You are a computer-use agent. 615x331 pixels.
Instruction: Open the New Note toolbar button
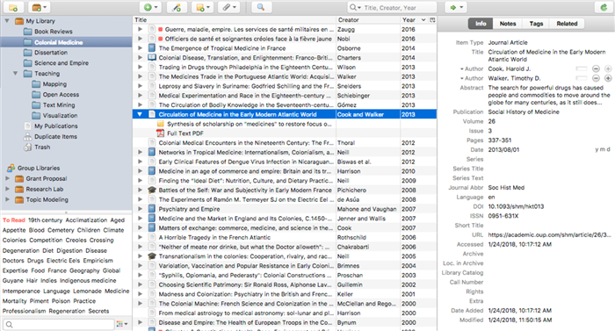click(x=203, y=7)
